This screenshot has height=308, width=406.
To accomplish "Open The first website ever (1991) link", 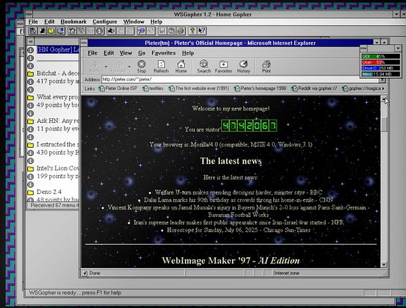I will pyautogui.click(x=199, y=88).
